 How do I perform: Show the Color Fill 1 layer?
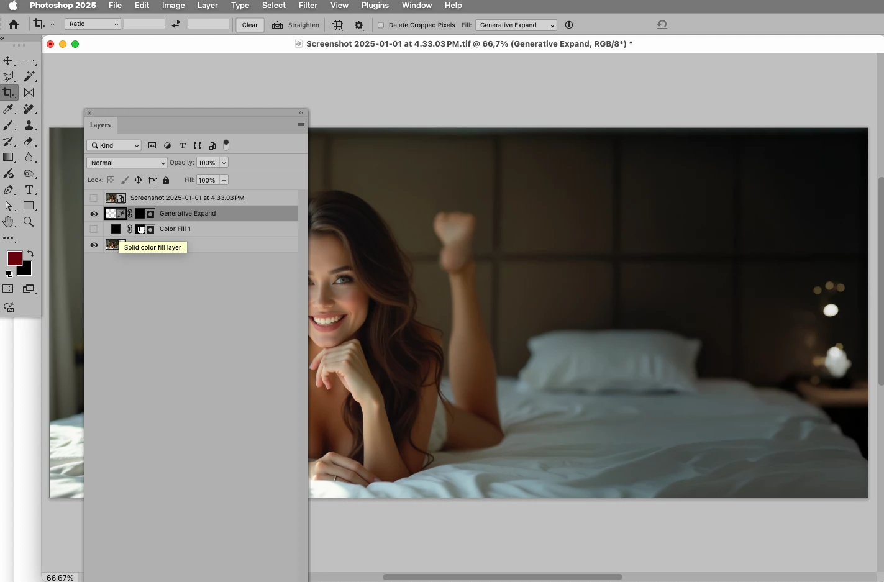[x=94, y=229]
